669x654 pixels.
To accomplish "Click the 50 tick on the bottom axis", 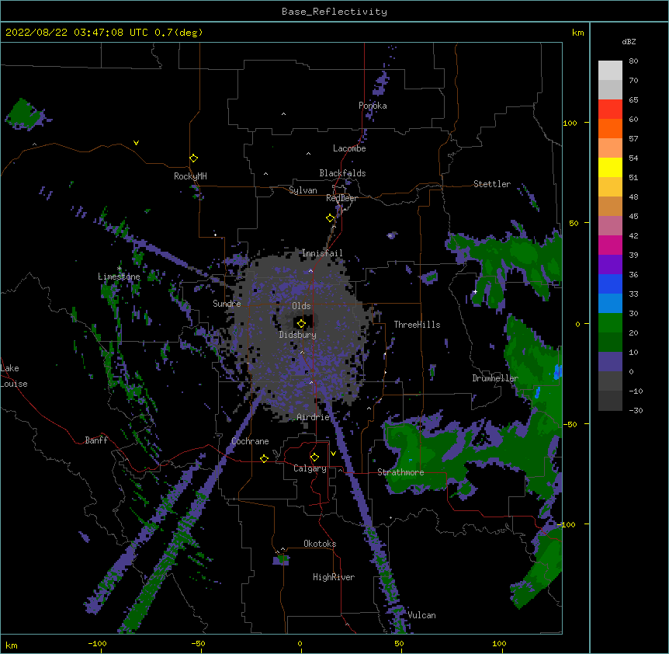I will [x=399, y=643].
